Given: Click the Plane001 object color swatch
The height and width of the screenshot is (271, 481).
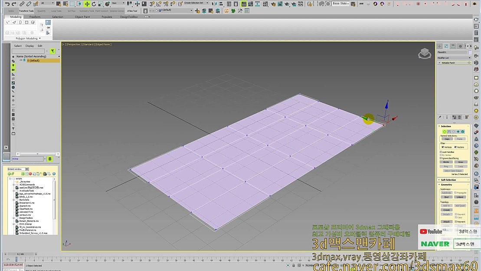Looking at the screenshot, I should point(470,53).
